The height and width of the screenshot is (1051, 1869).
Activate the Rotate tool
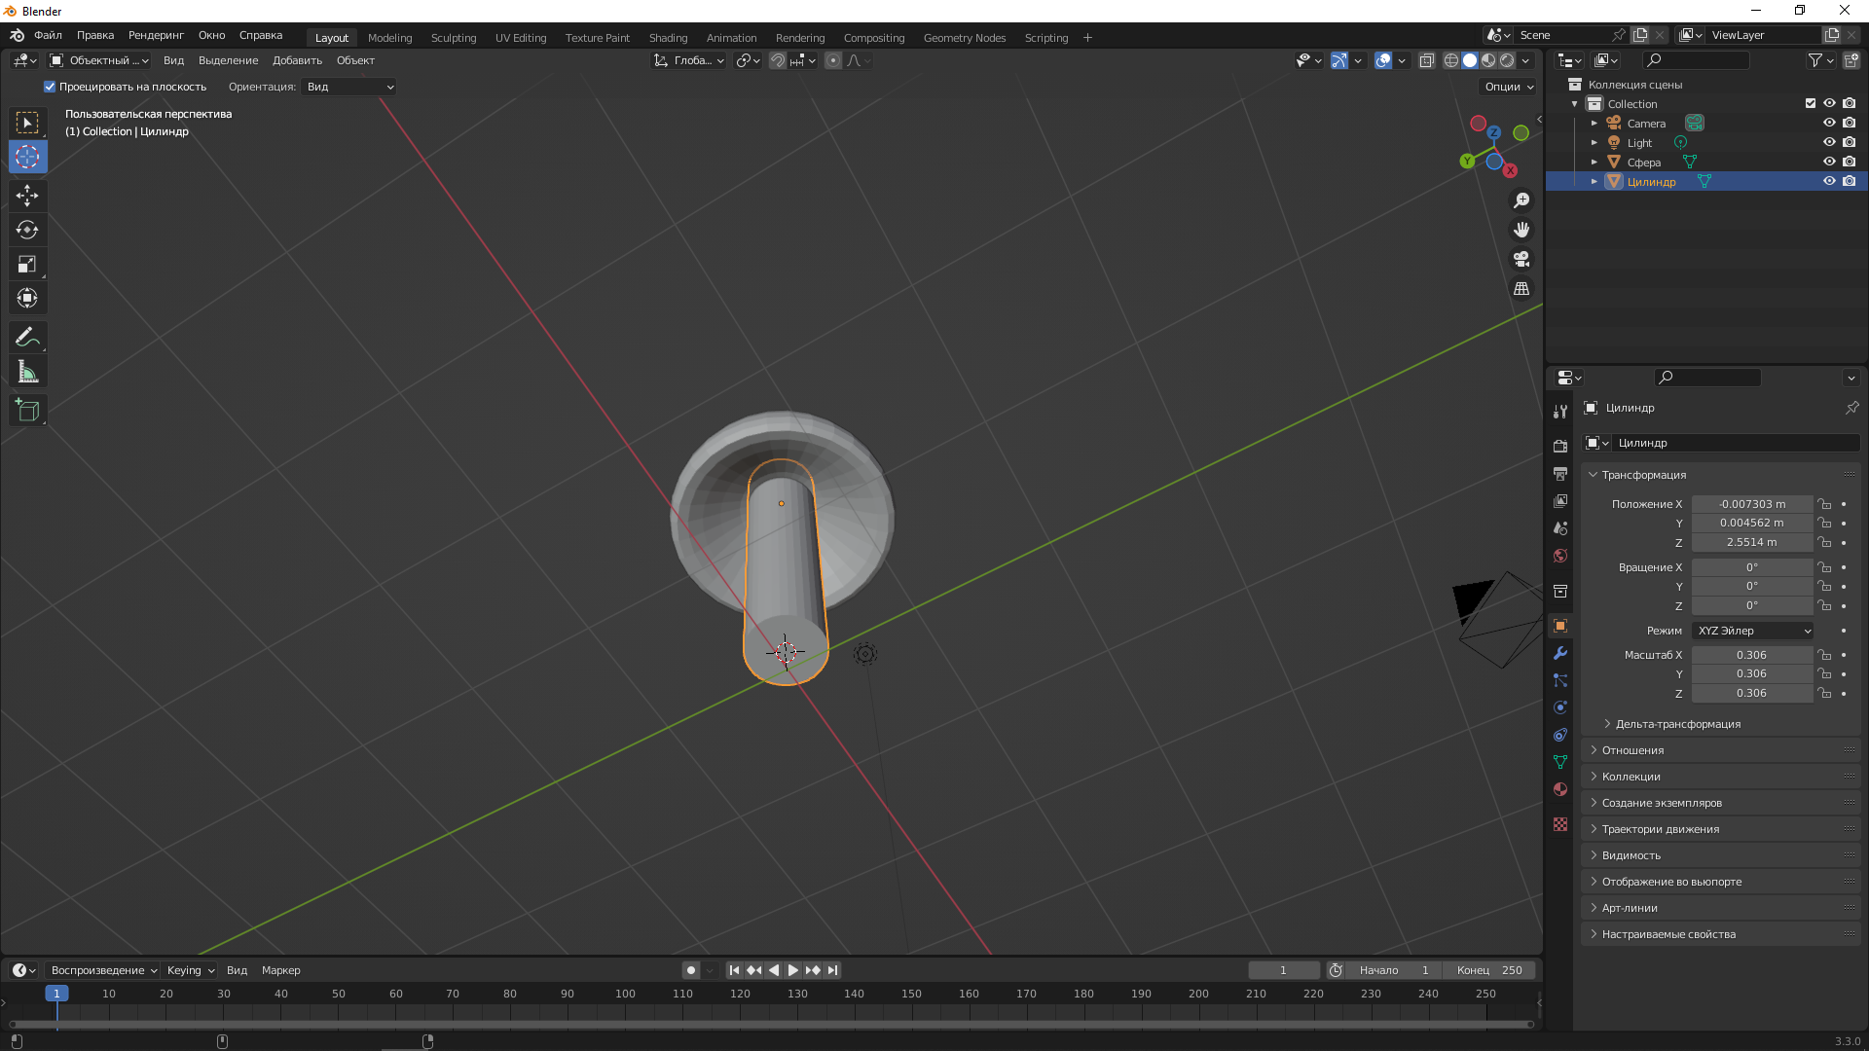tap(27, 230)
